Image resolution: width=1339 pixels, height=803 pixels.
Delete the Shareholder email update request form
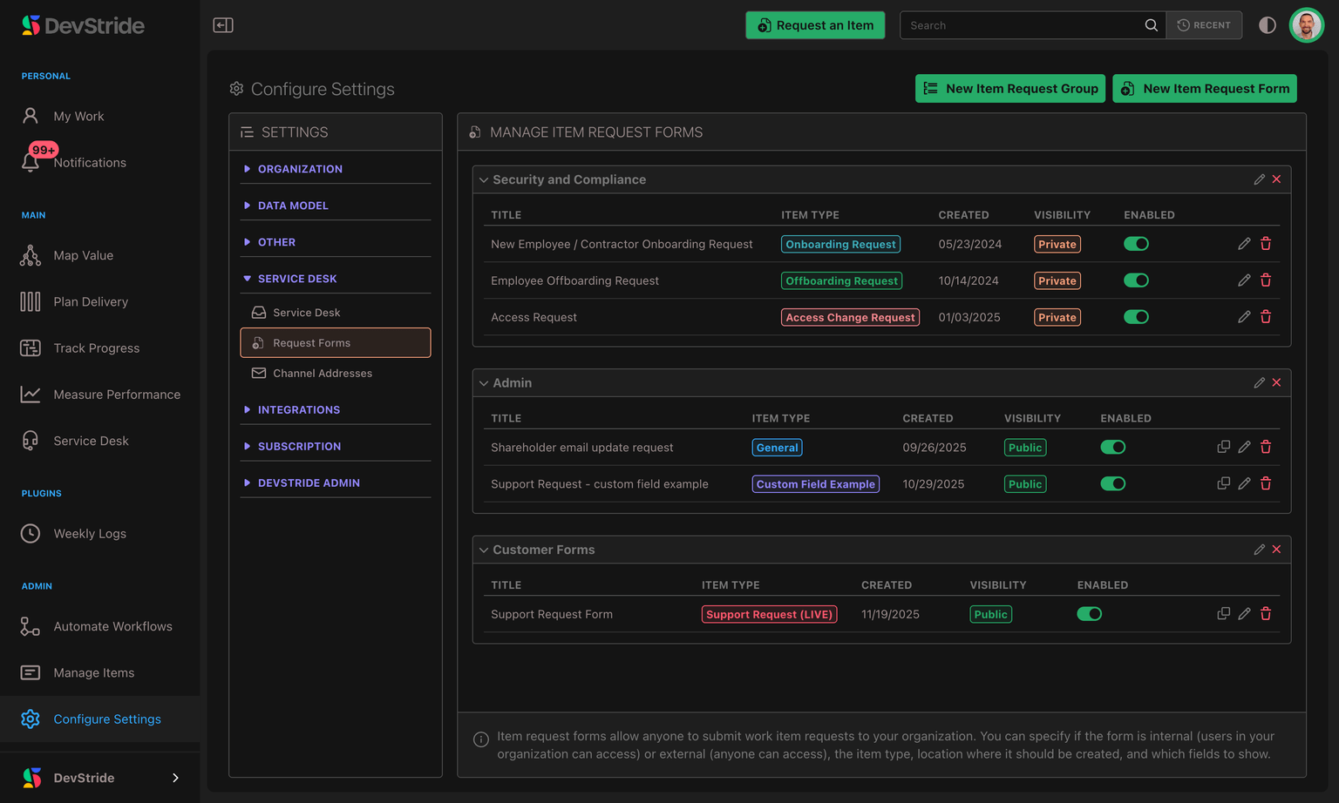(x=1266, y=447)
